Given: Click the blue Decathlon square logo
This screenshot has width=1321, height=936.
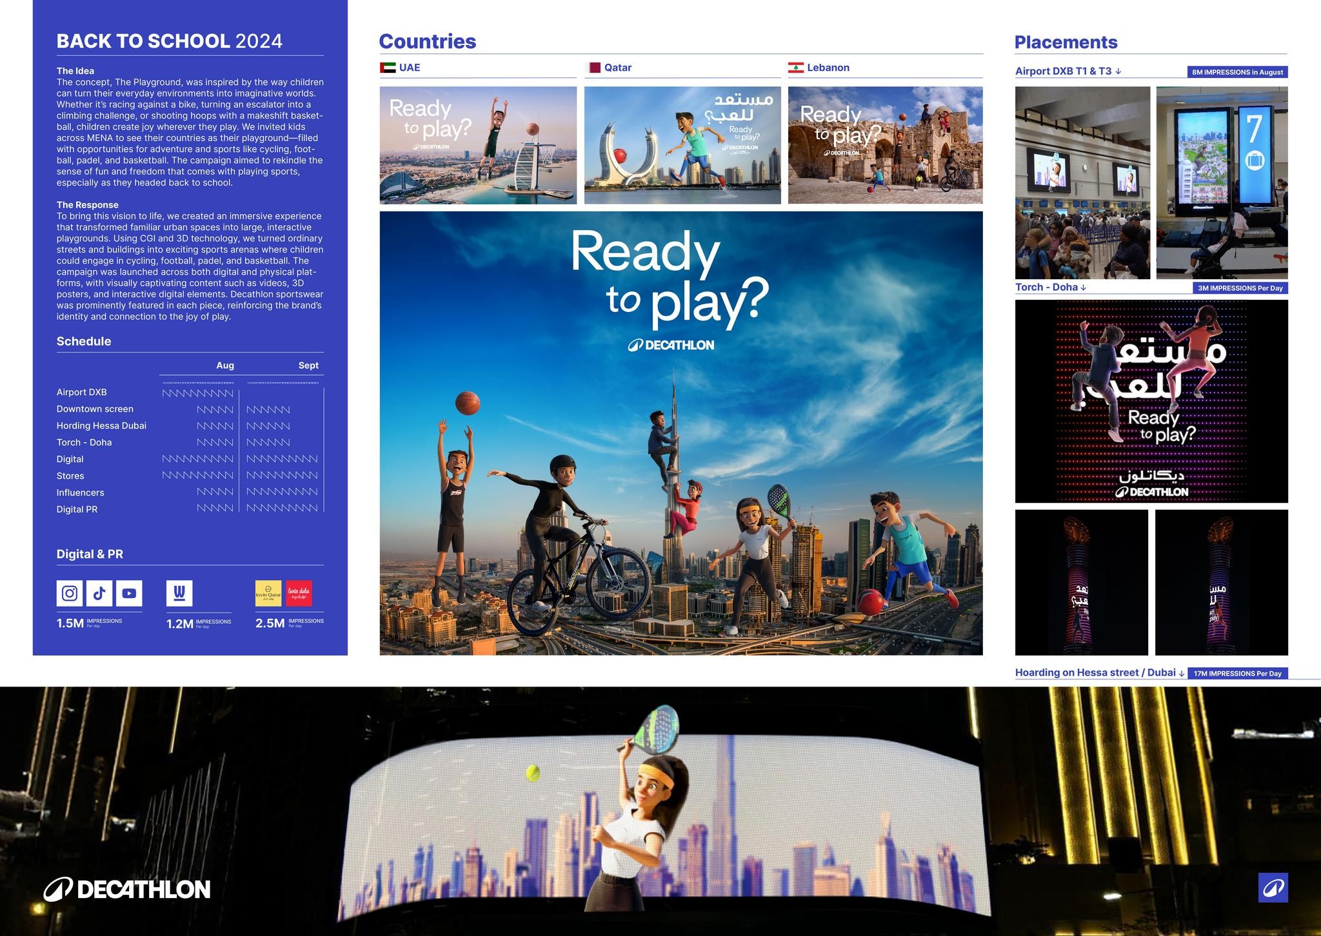Looking at the screenshot, I should point(1273,888).
